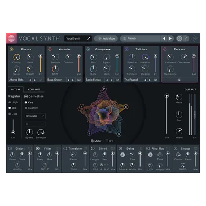Select next Vocoder preset arrow
This screenshot has width=206, height=206.
(x=73, y=80)
